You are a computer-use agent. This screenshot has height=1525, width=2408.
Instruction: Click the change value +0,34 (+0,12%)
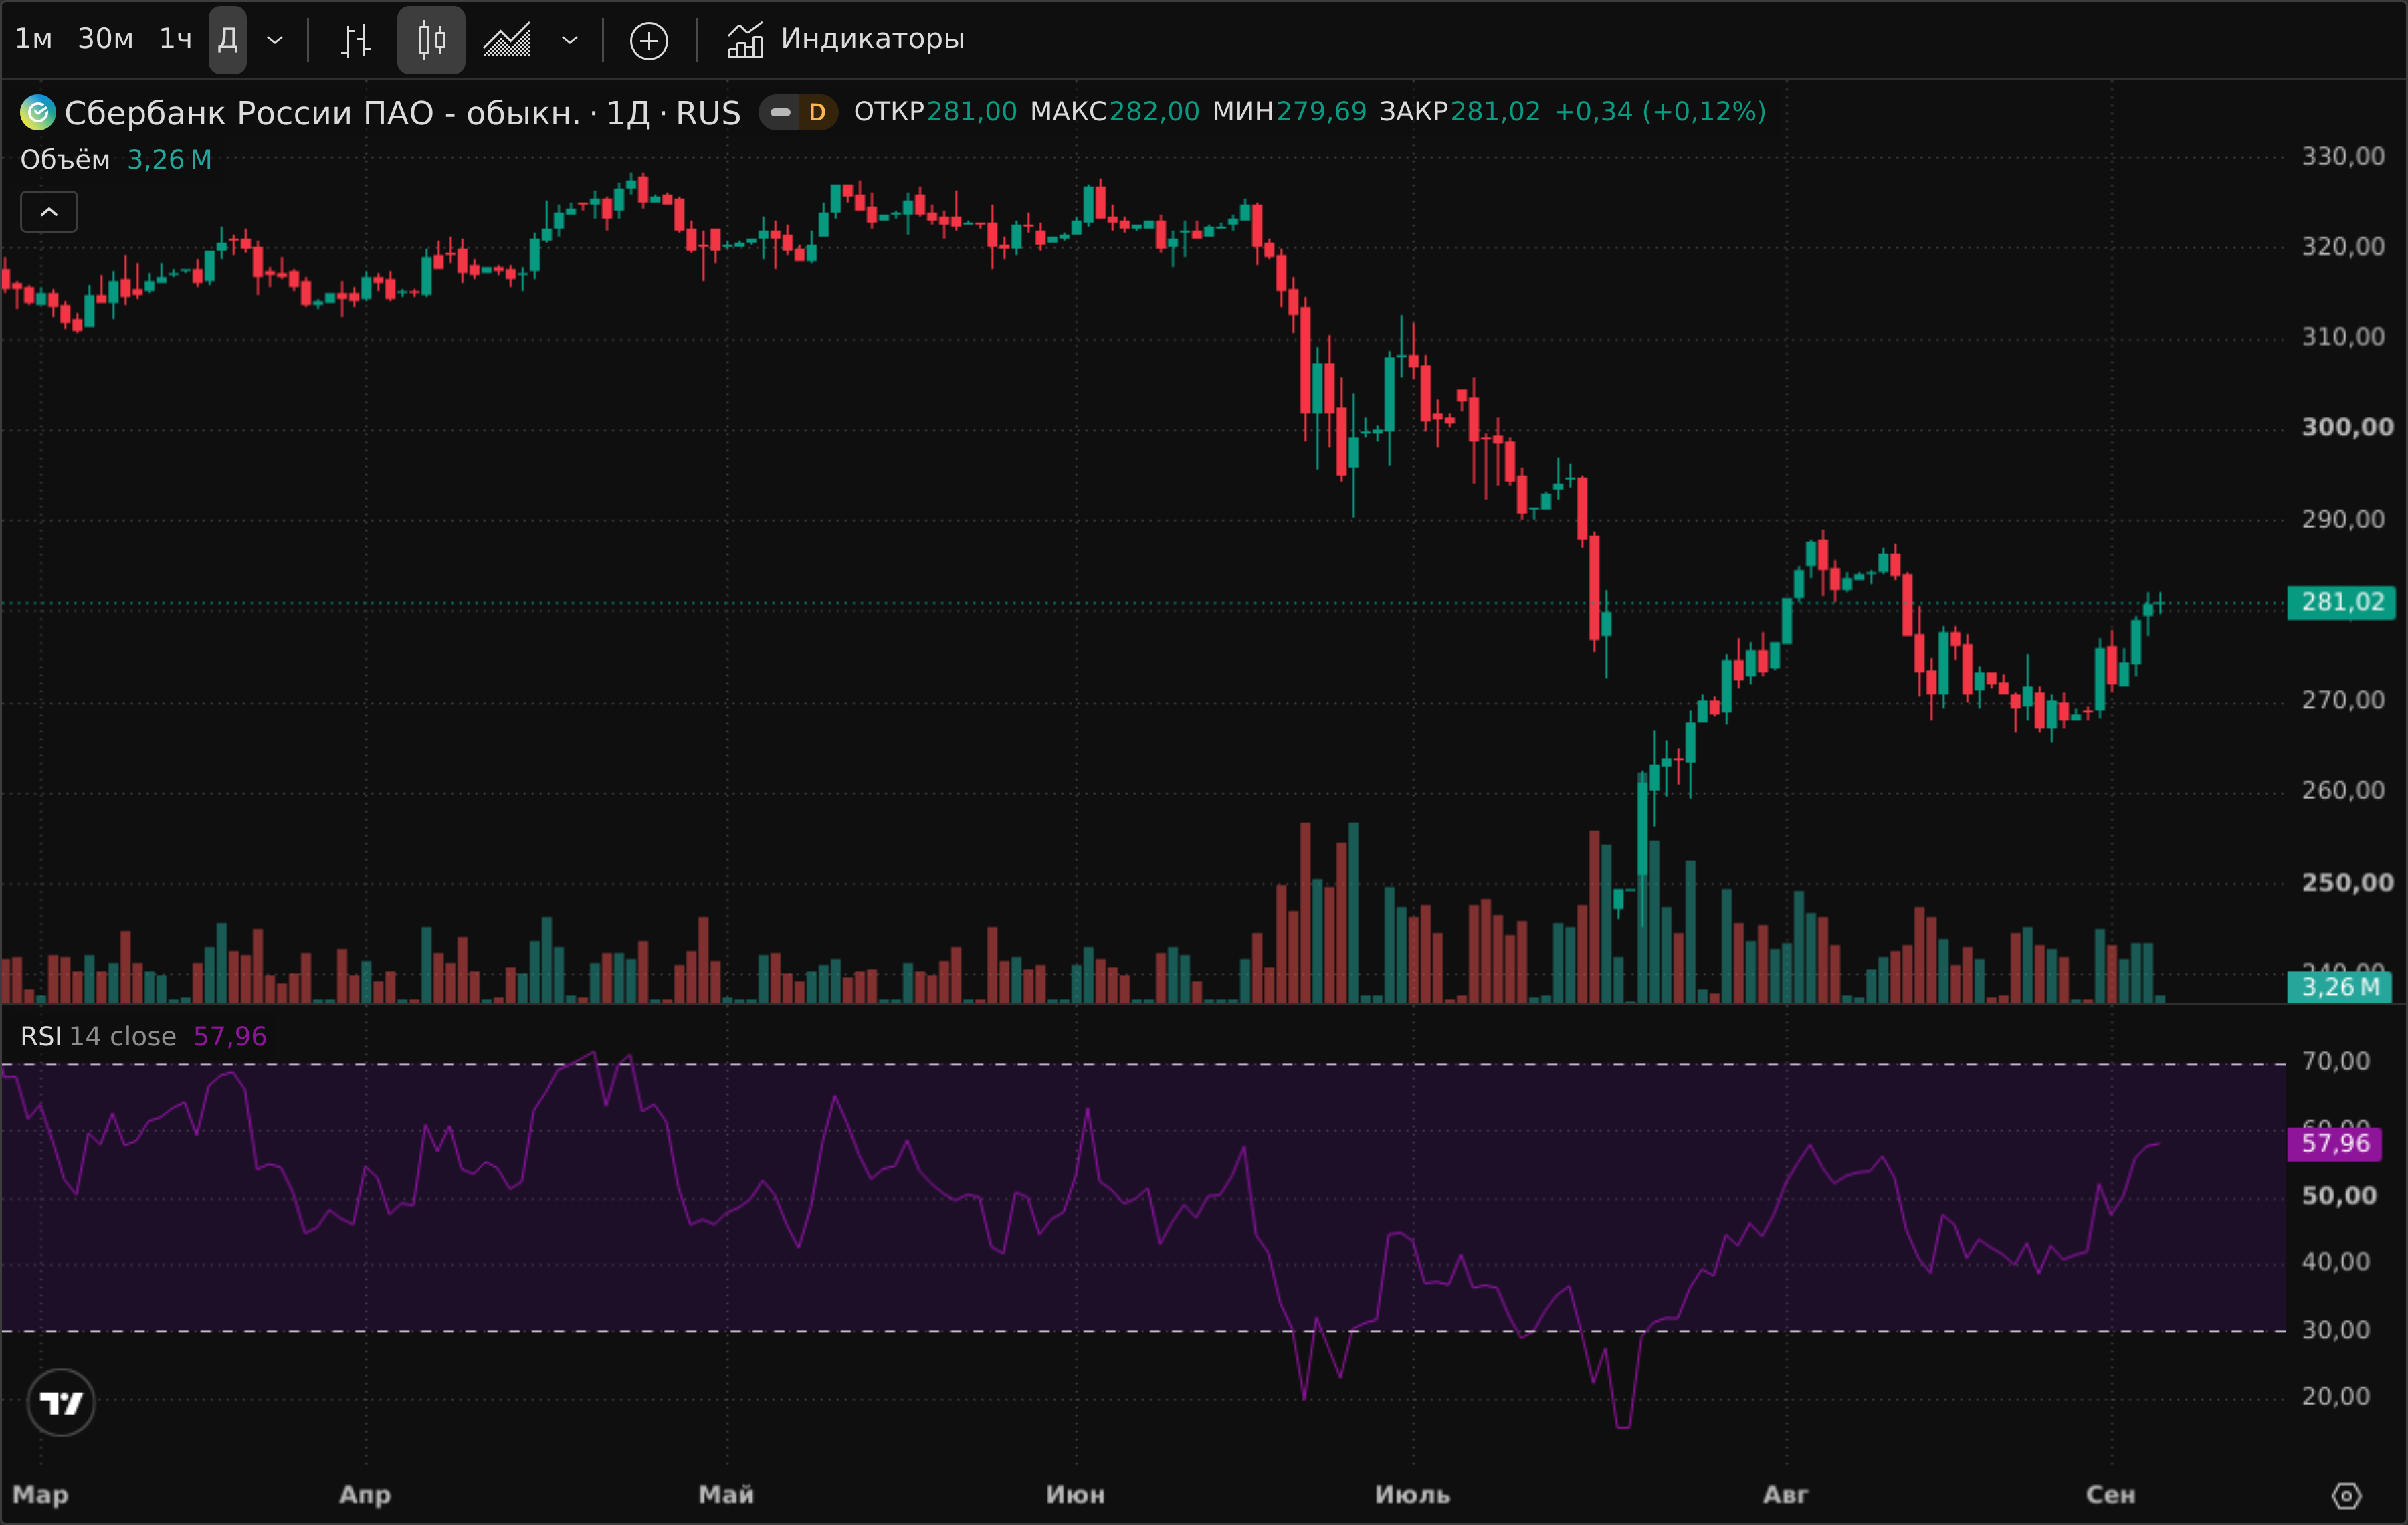coord(1660,111)
